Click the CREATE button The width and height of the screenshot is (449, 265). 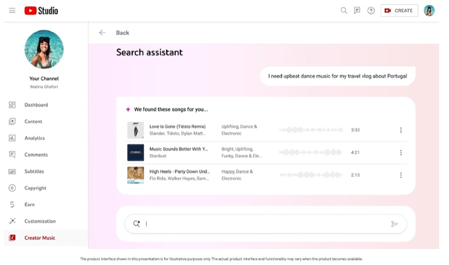tap(399, 10)
